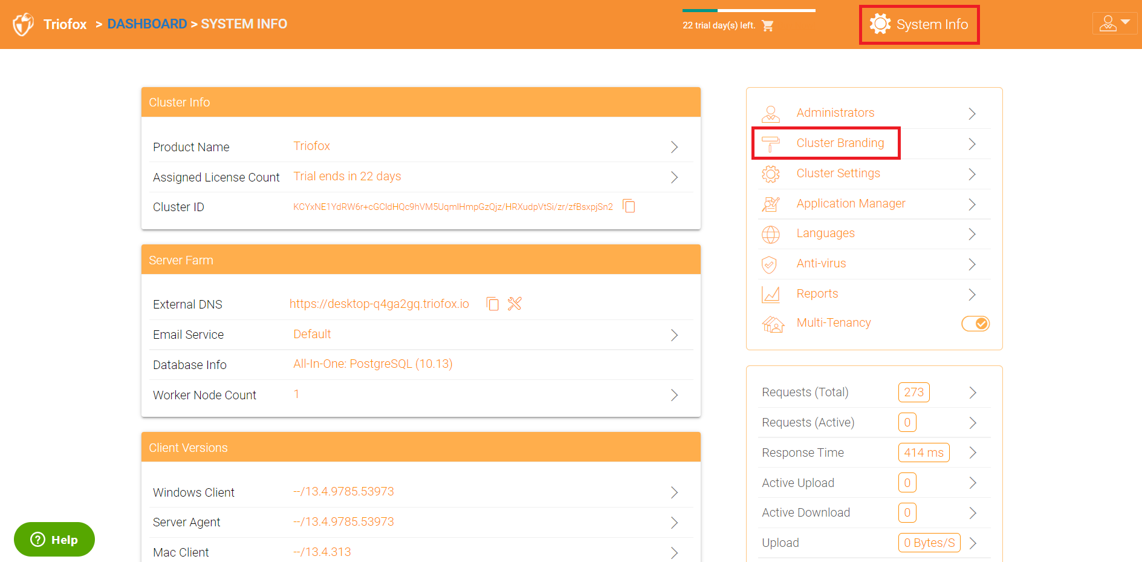The height and width of the screenshot is (562, 1142).
Task: Open the Cluster Settings menu item
Action: pos(838,173)
